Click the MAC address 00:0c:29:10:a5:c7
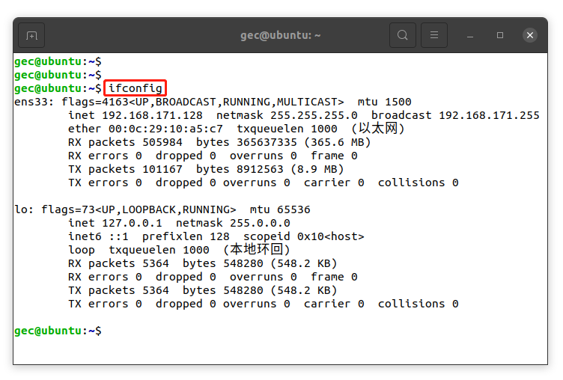Screen dimensions: 563x380 (165, 129)
